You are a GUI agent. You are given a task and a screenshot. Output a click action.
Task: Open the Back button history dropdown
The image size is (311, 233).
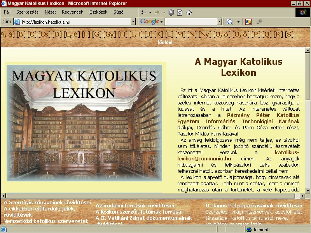(150, 12)
